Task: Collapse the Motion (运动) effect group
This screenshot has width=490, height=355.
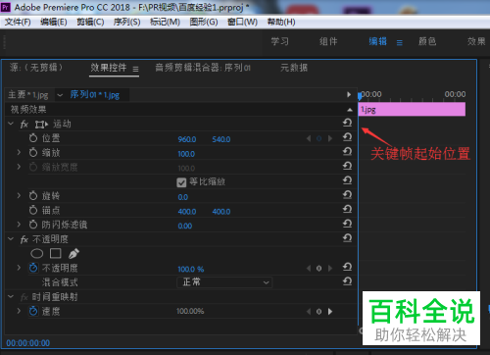Action: tap(11, 124)
